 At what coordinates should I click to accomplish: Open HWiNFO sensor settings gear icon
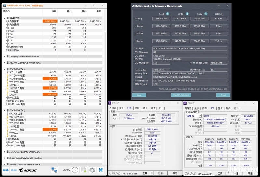click(x=92, y=170)
